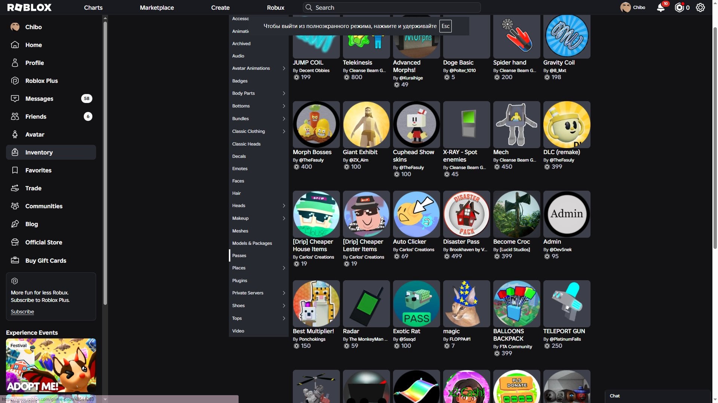This screenshot has width=718, height=403.
Task: Select the Badges category
Action: 258,81
